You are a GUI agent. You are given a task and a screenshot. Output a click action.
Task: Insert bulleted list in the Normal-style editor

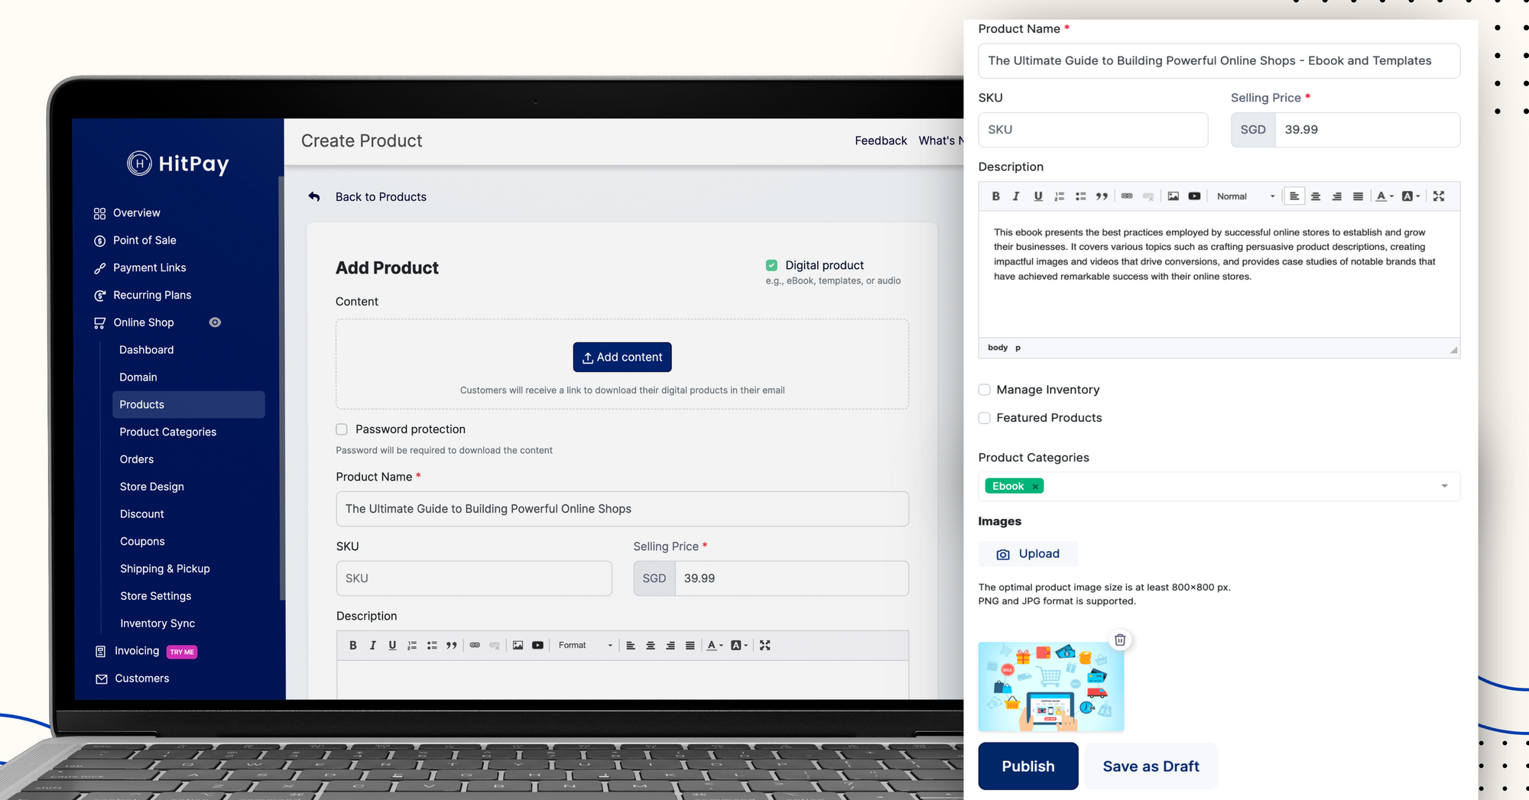coord(1080,196)
